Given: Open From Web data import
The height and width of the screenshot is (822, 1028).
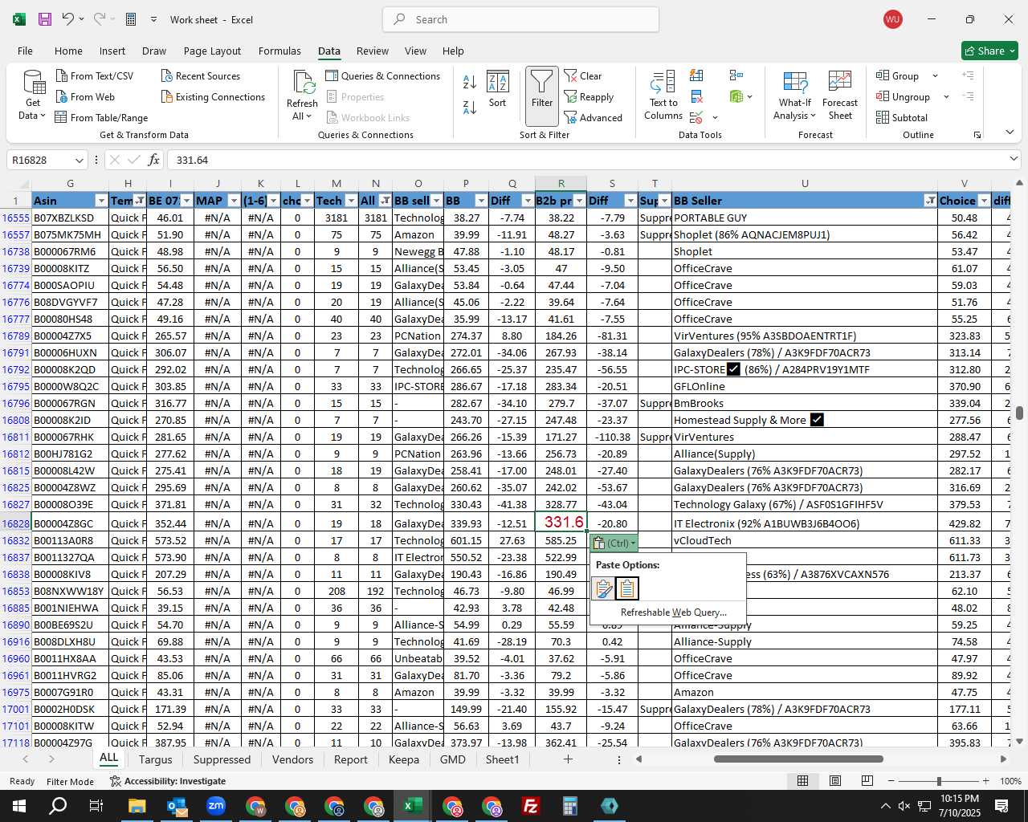Looking at the screenshot, I should (85, 96).
